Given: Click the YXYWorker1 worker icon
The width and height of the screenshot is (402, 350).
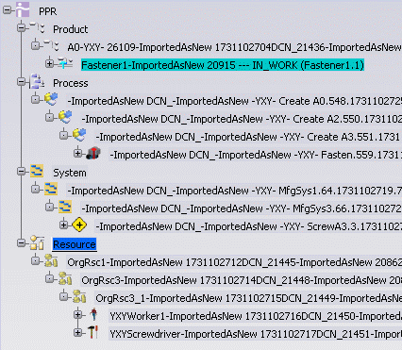Looking at the screenshot, I should click(x=93, y=314).
